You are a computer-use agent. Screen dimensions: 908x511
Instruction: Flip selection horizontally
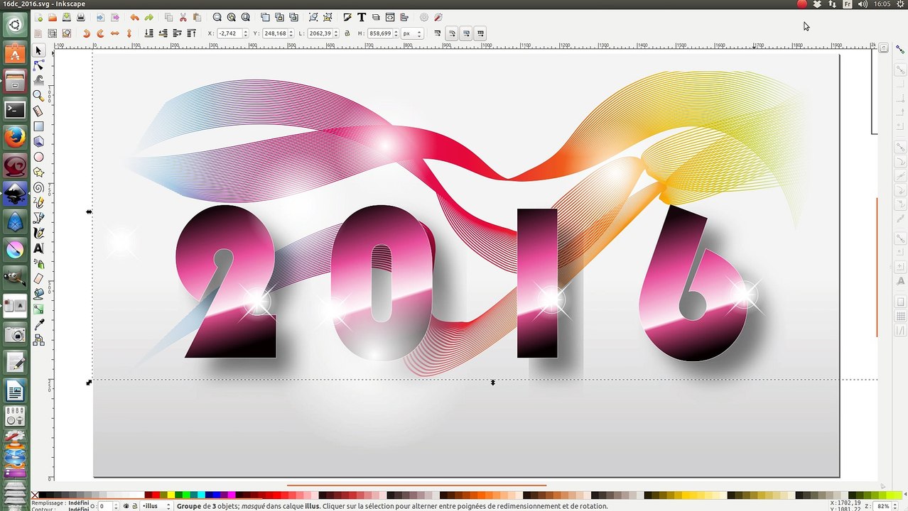point(115,33)
